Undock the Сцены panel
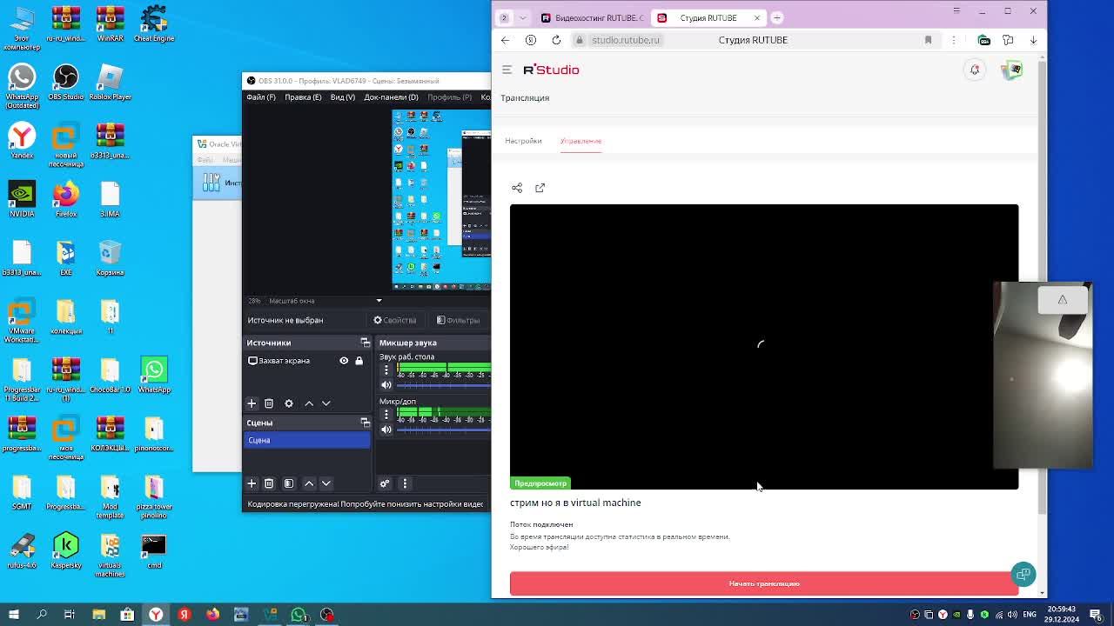Image resolution: width=1114 pixels, height=626 pixels. pyautogui.click(x=366, y=423)
